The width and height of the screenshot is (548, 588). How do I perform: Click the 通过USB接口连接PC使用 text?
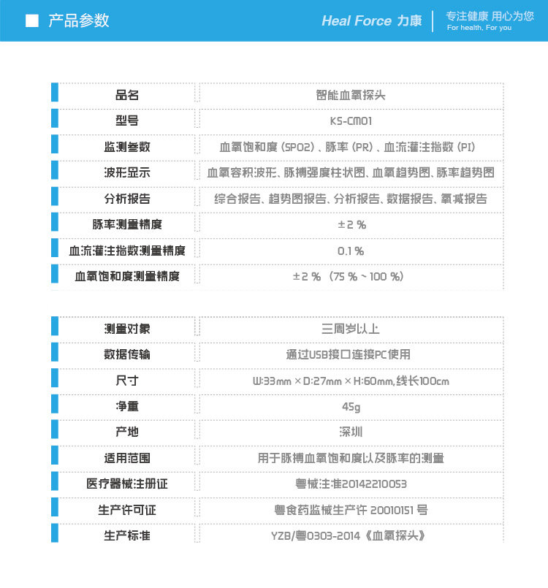tap(349, 355)
